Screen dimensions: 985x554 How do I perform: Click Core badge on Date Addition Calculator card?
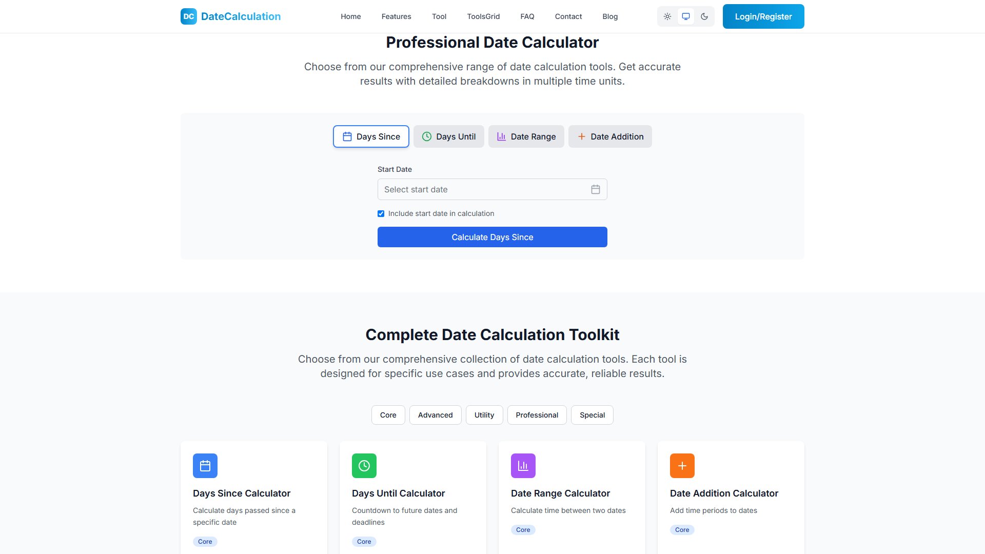click(x=682, y=530)
